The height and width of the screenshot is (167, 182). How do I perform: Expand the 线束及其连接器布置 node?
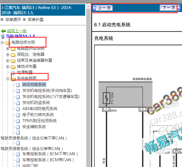(8, 61)
